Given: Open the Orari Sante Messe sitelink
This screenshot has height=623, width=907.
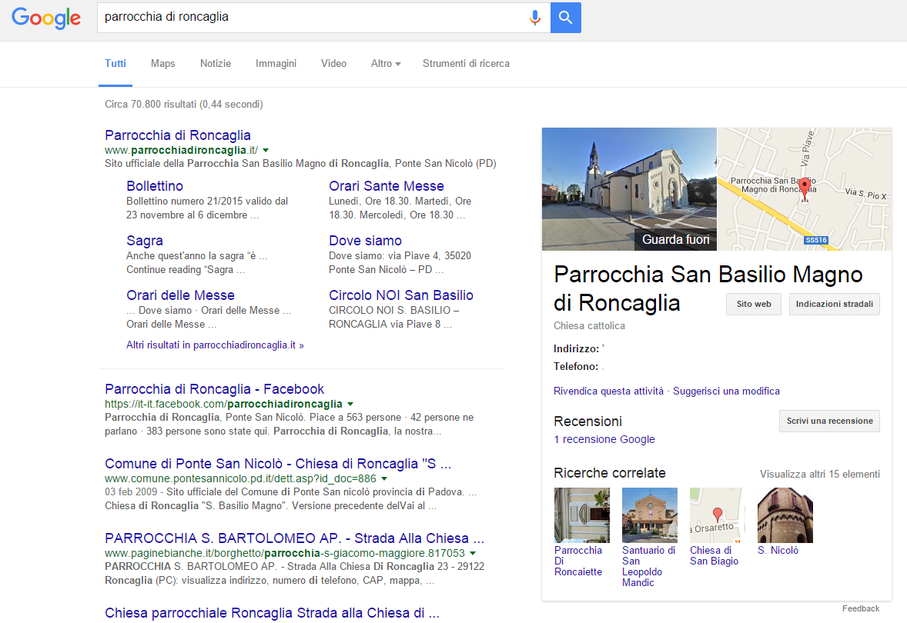Looking at the screenshot, I should click(x=387, y=186).
